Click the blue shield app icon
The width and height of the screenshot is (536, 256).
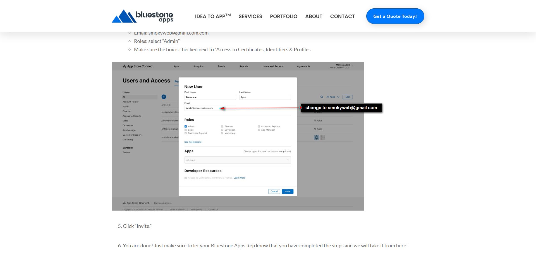316,137
